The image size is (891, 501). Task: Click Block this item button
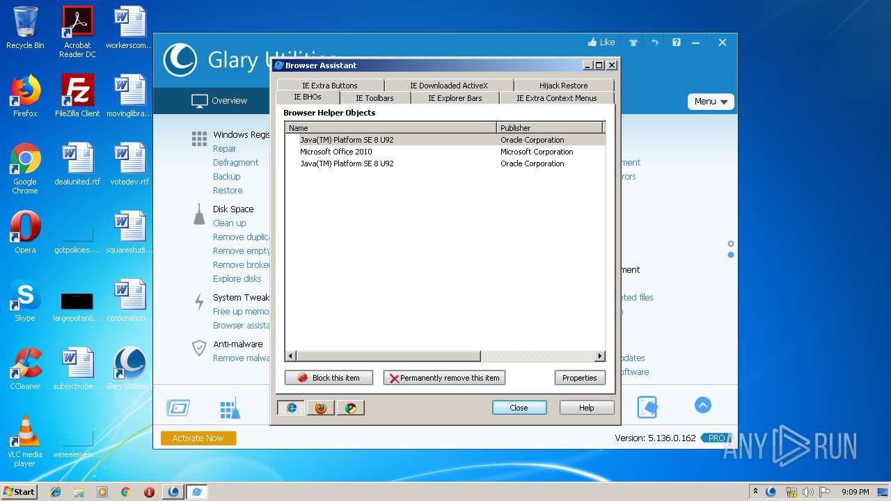point(329,378)
